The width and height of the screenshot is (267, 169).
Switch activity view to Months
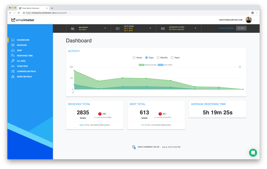(158, 57)
